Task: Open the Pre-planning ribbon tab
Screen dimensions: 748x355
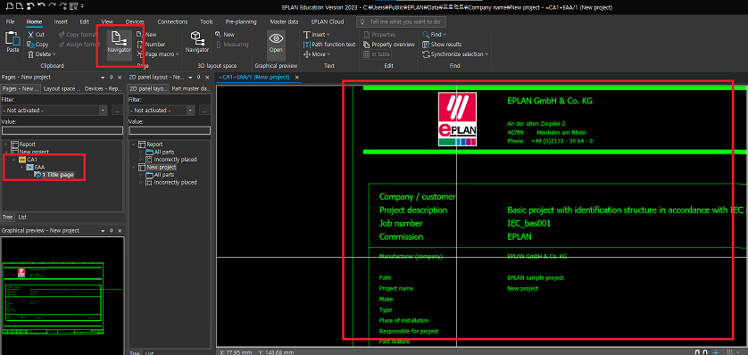Action: pos(241,22)
